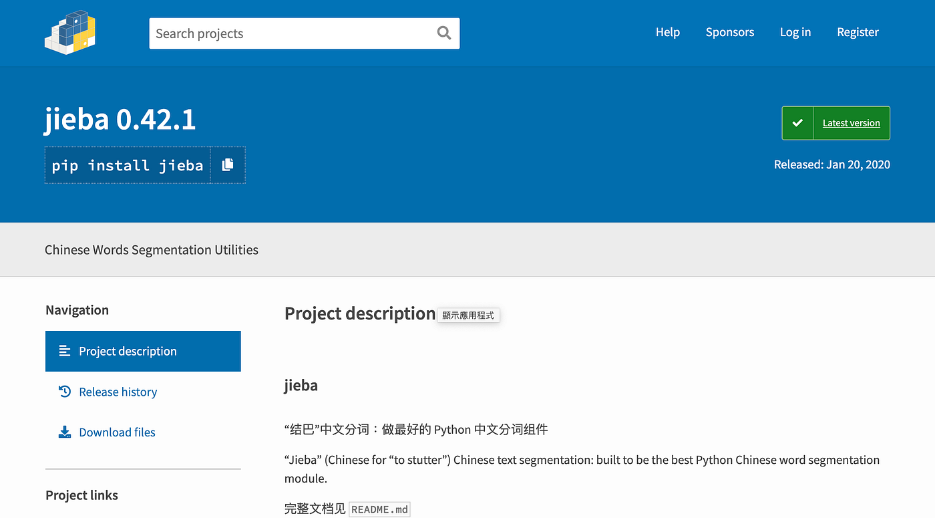
Task: Click Chinese Words Segmentation Utilities summary
Action: tap(152, 250)
